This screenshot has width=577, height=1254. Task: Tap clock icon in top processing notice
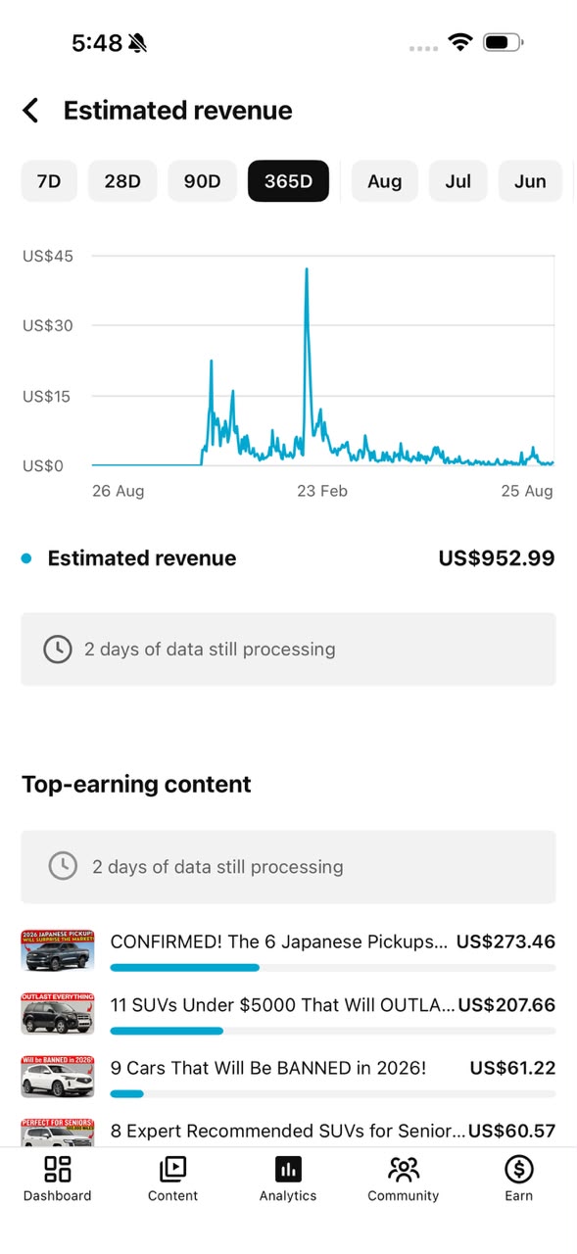[x=58, y=649]
